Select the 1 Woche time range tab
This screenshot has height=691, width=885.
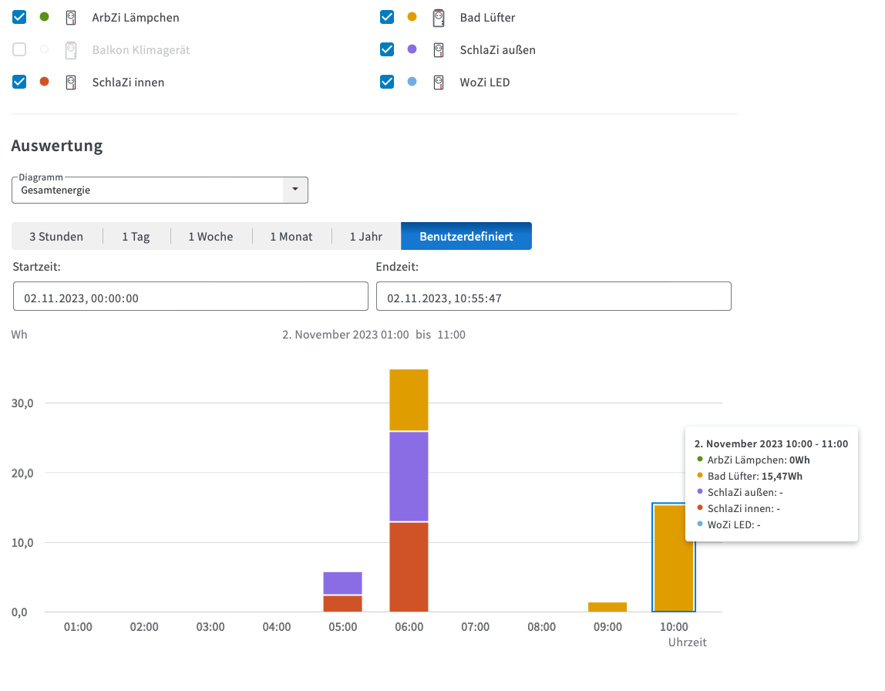click(x=210, y=237)
